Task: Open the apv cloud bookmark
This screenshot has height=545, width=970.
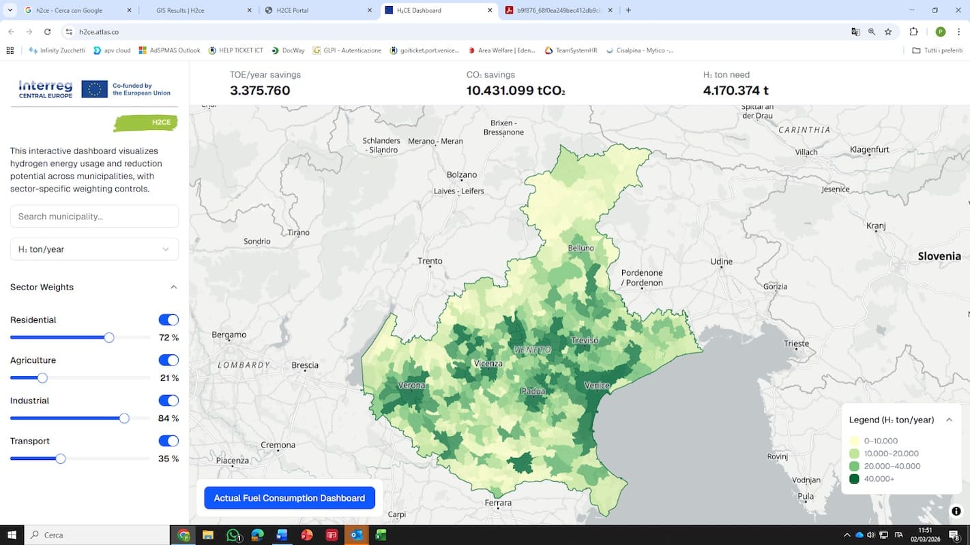Action: pos(112,50)
